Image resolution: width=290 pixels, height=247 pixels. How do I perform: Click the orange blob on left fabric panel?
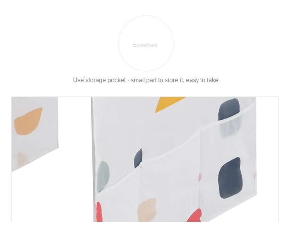(x=28, y=121)
